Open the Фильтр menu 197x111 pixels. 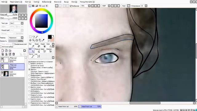(58, 2)
